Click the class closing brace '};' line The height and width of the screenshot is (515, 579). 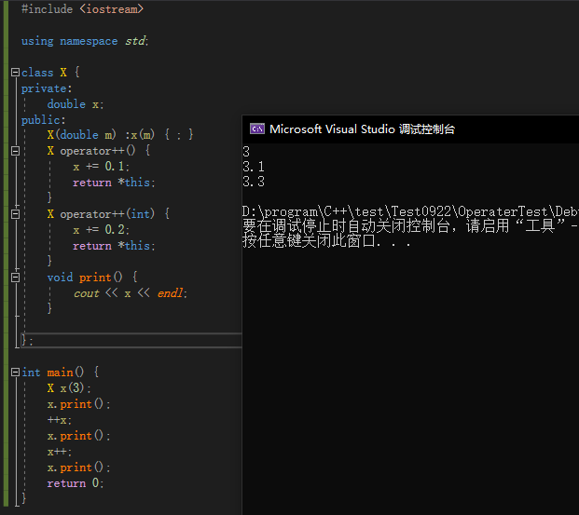[27, 340]
